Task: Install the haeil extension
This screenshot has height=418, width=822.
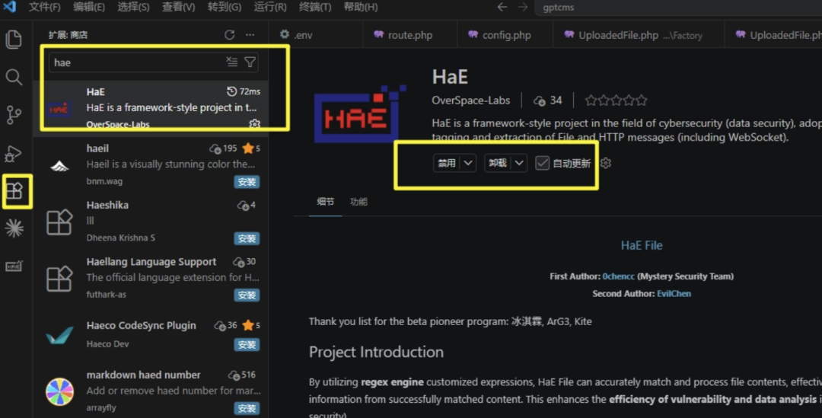Action: (x=247, y=181)
